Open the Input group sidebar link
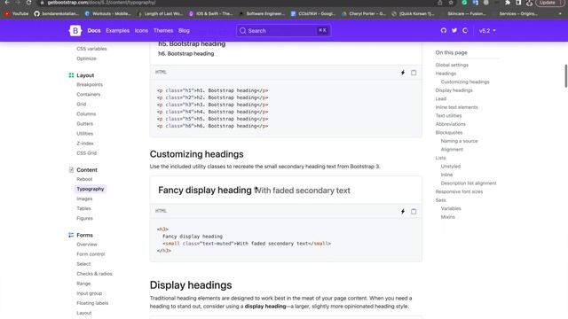The image size is (568, 319). pyautogui.click(x=89, y=293)
